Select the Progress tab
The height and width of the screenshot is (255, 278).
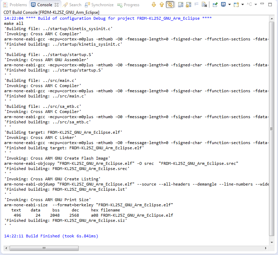click(129, 5)
